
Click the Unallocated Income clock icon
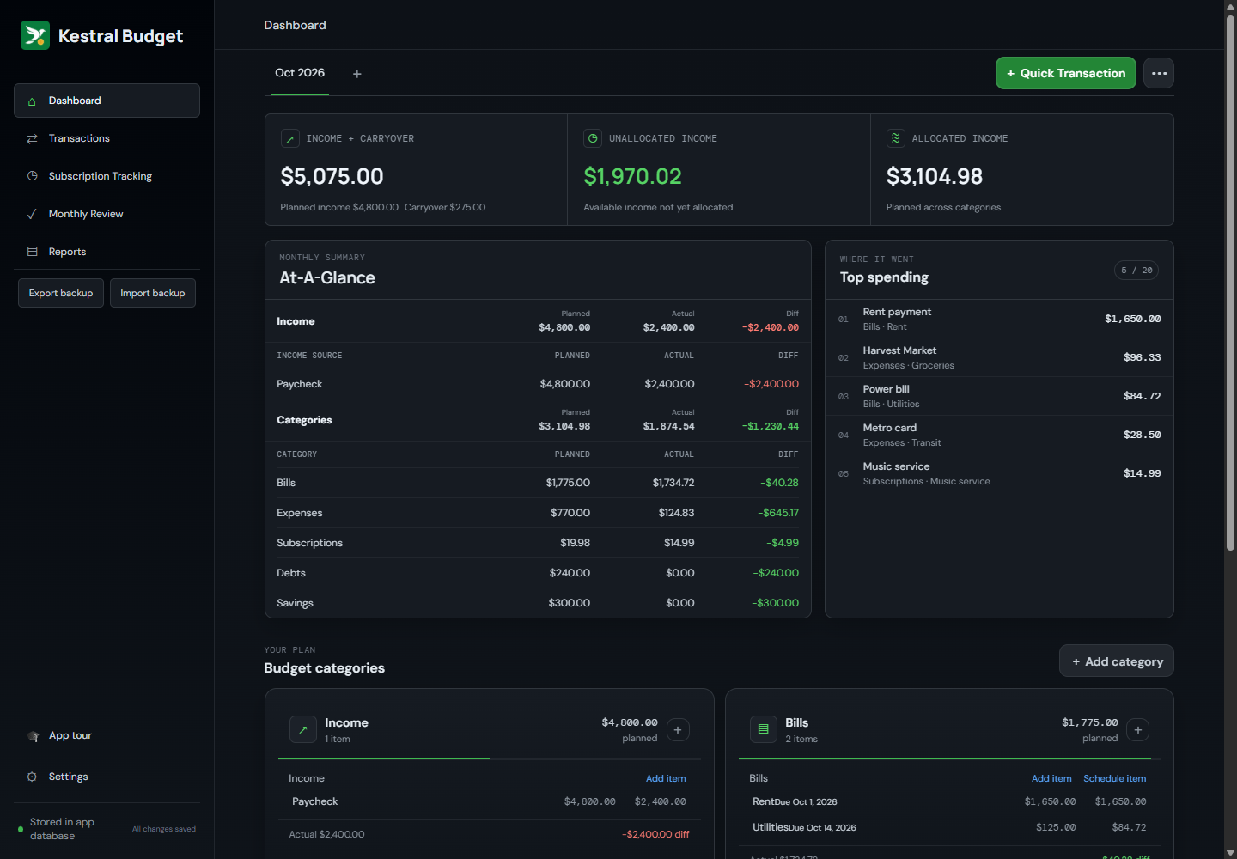[x=593, y=138]
